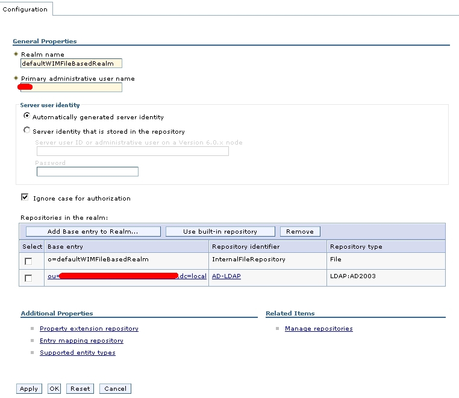459x398 pixels.
Task: Click Use built-in repository button
Action: pyautogui.click(x=220, y=231)
